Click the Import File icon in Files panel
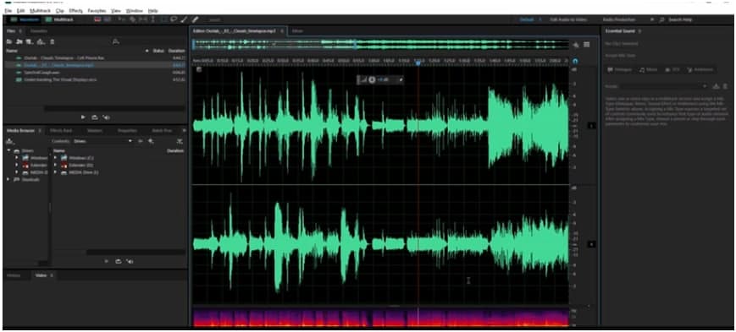Image resolution: width=736 pixels, height=332 pixels. pyautogui.click(x=19, y=41)
